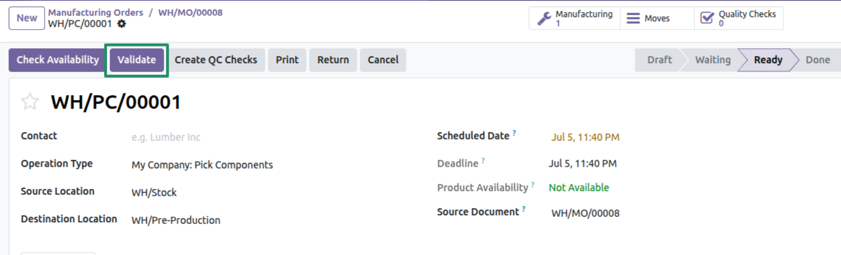The width and height of the screenshot is (841, 255).
Task: Mark record as favorite with star icon
Action: click(30, 101)
